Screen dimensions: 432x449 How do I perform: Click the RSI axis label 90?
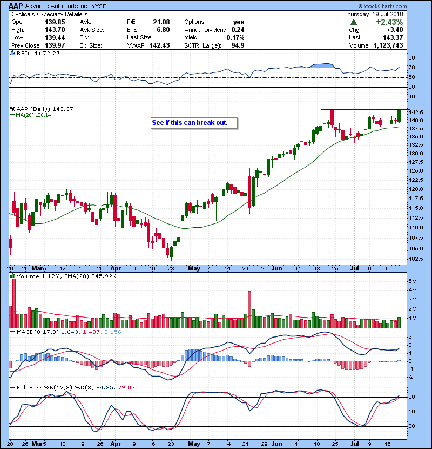(411, 58)
